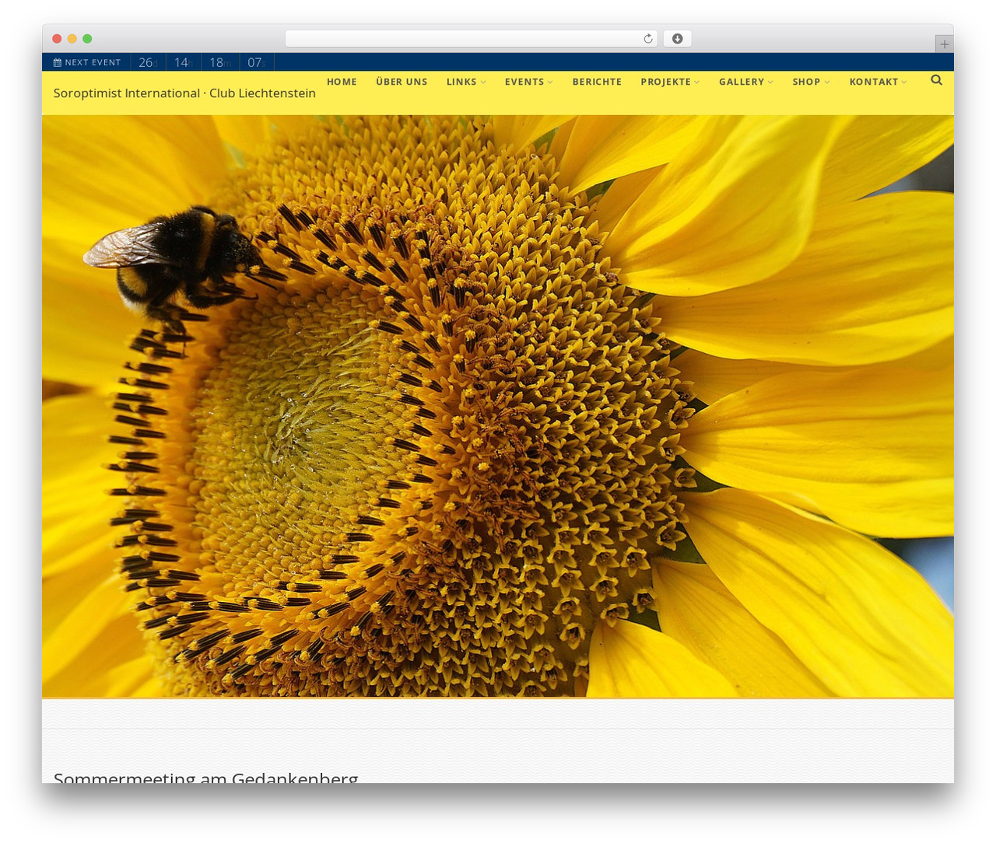Expand the PROJEKTE dropdown menu
Viewport: 996px width, 843px height.
pos(670,82)
